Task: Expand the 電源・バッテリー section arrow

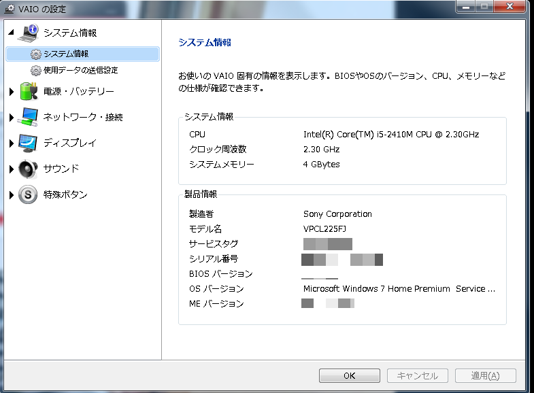Action: point(12,92)
